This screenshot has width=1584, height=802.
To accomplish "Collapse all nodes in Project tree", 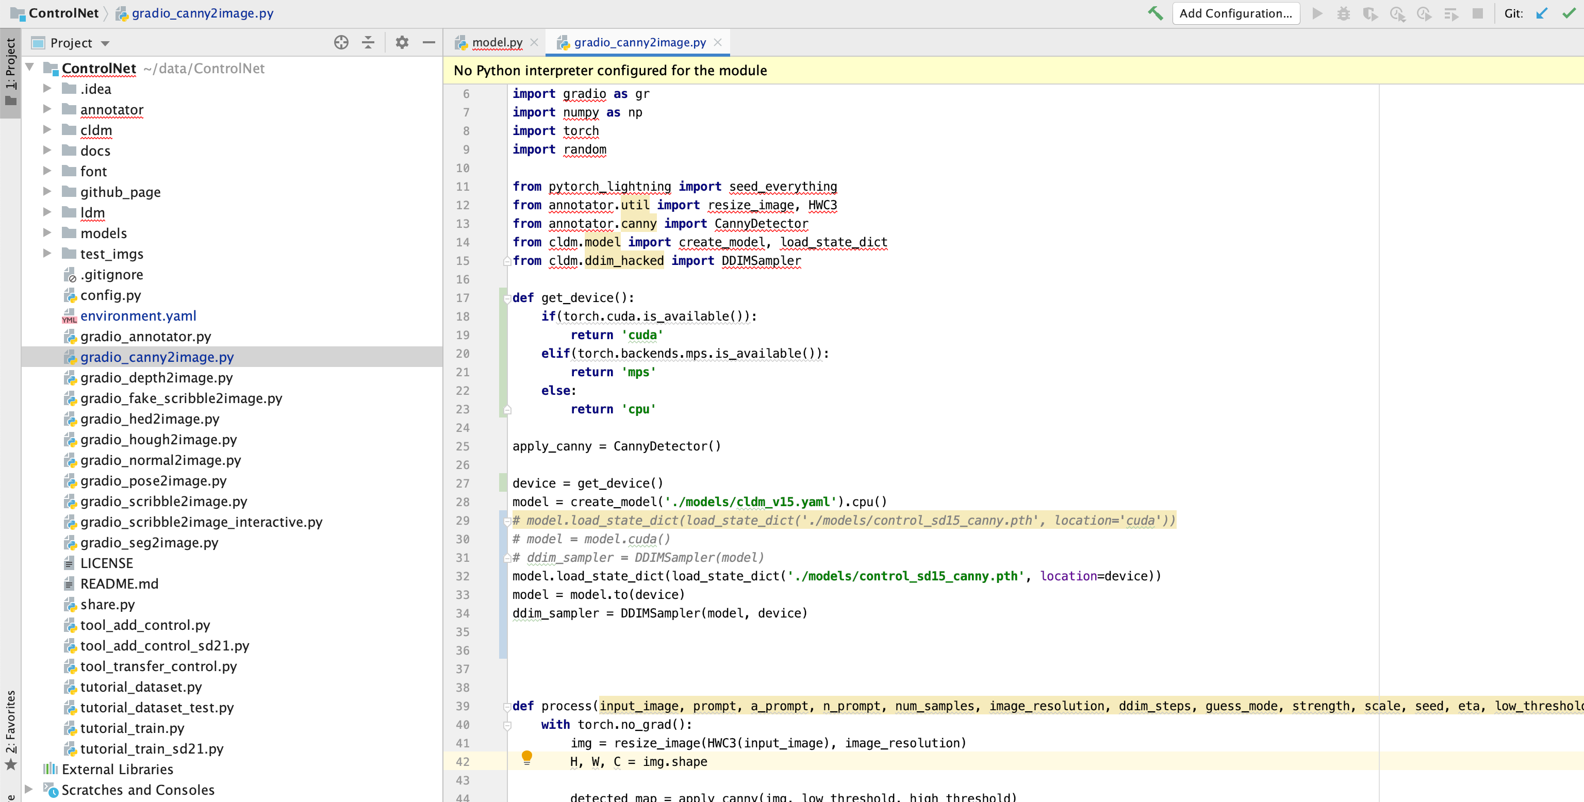I will pos(367,42).
